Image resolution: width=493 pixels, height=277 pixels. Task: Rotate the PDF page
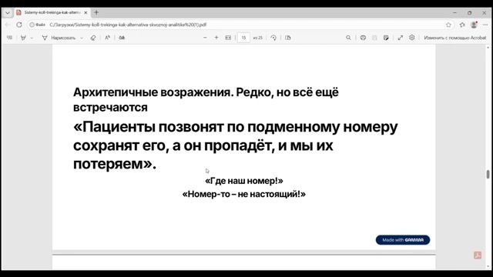pos(273,38)
